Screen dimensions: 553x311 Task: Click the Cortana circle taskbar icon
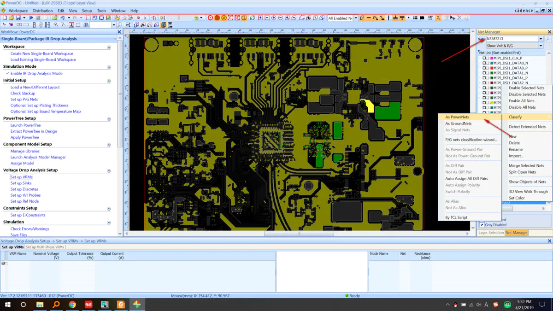[x=24, y=305]
